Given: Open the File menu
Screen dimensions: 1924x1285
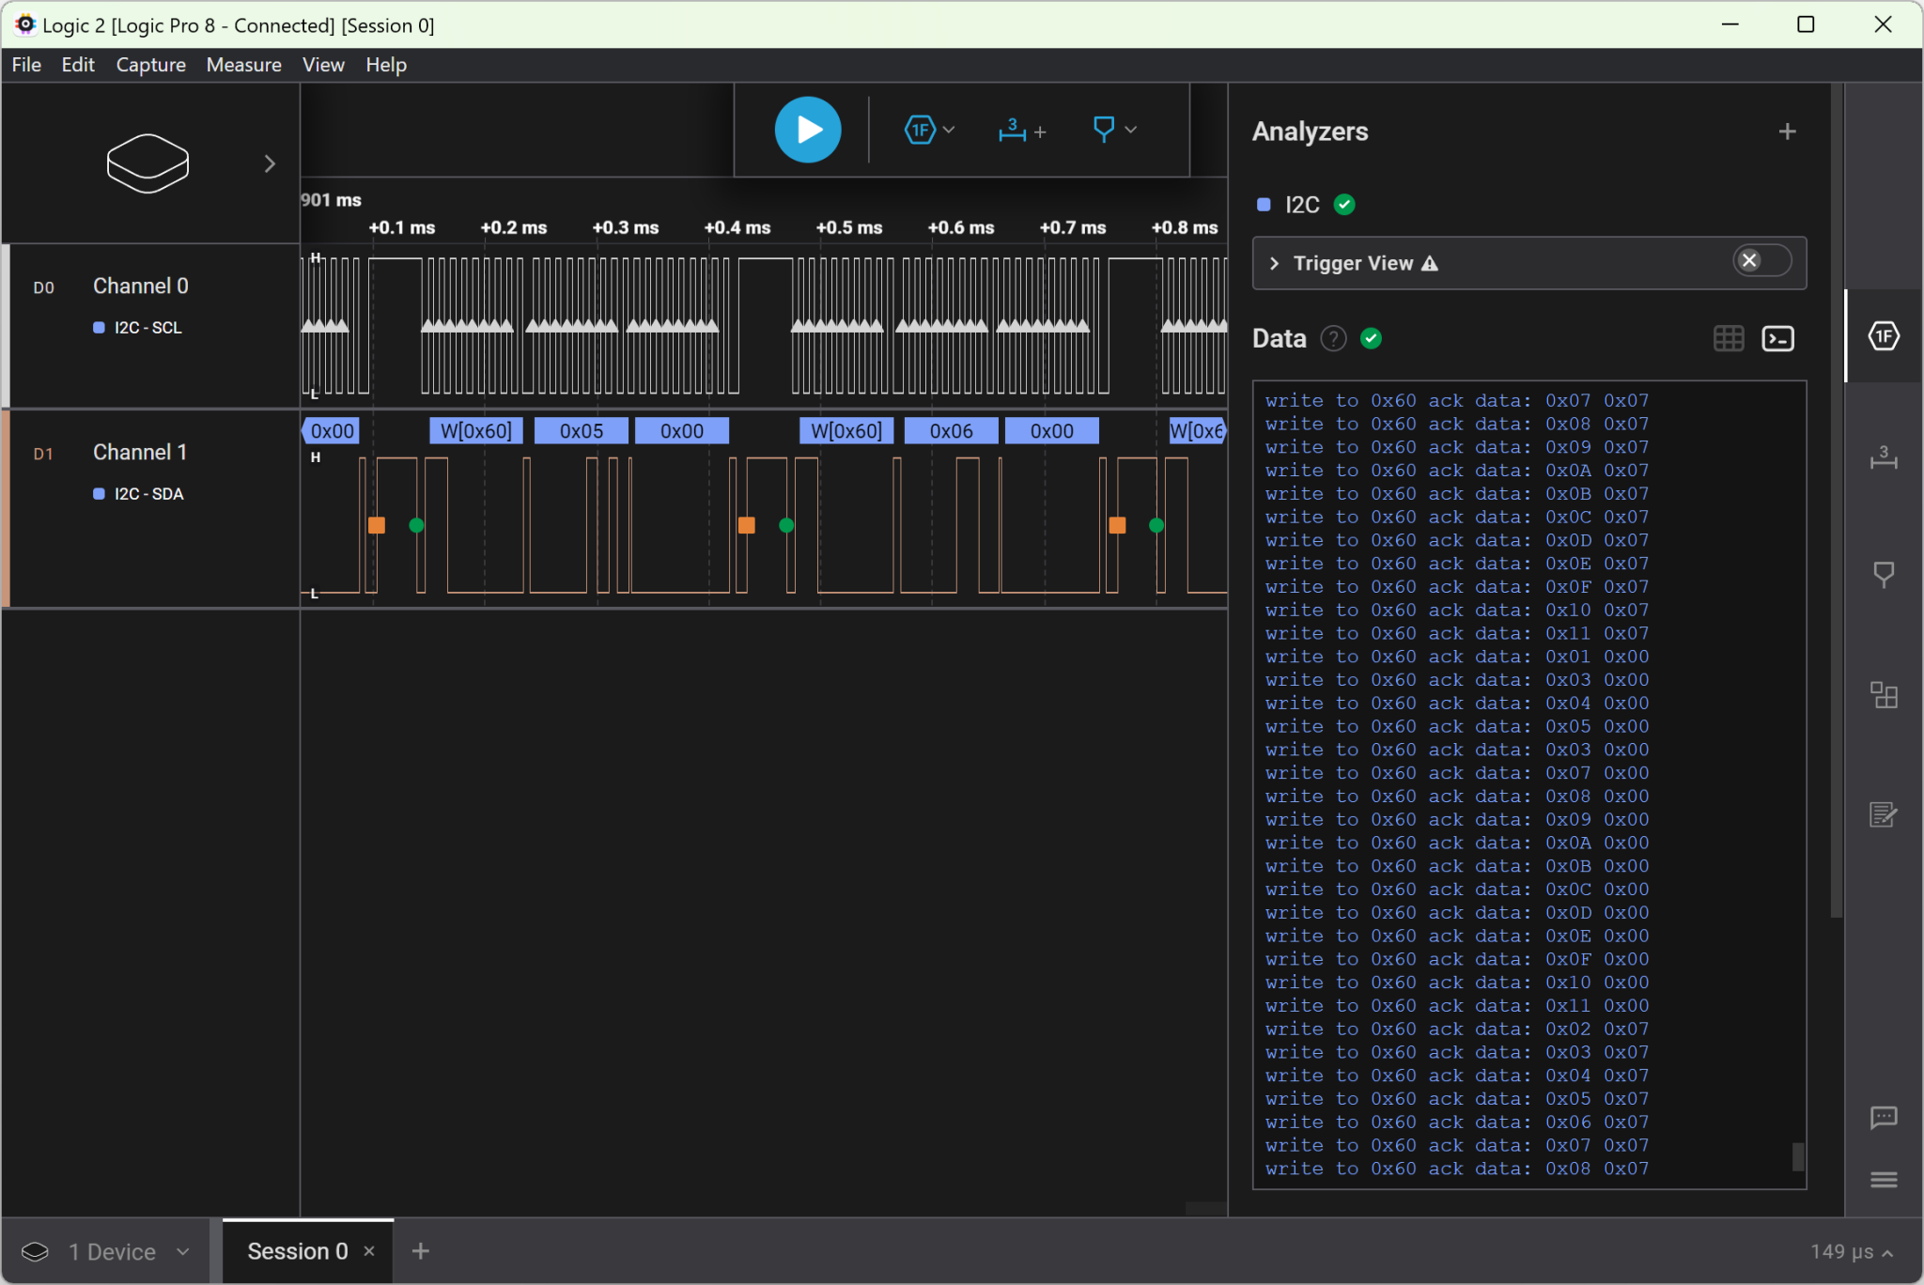Looking at the screenshot, I should click(26, 65).
